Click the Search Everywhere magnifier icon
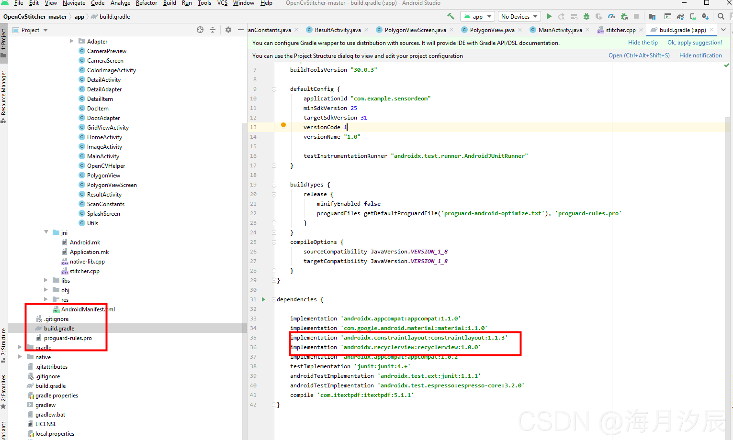 [721, 16]
